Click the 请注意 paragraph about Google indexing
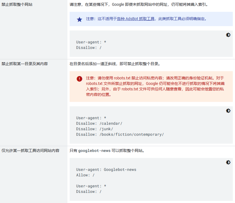This screenshot has width=235, height=203. coord(139,4)
